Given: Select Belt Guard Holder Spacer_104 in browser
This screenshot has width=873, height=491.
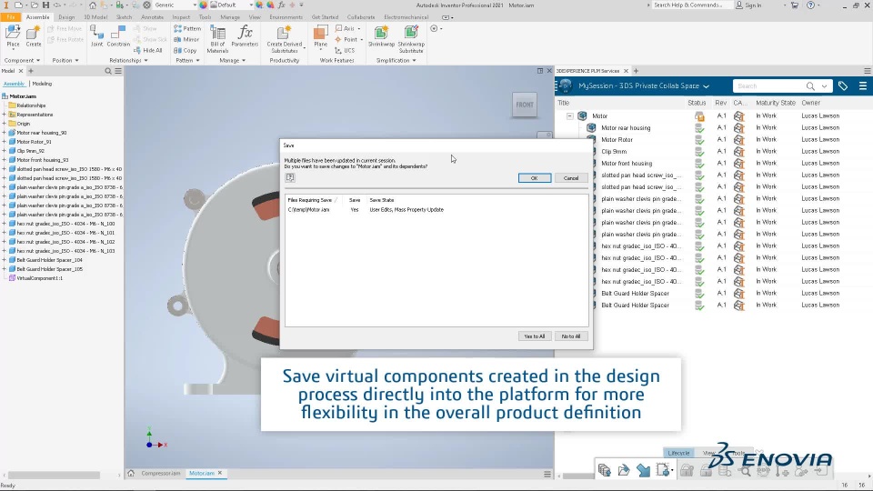Looking at the screenshot, I should 49,260.
